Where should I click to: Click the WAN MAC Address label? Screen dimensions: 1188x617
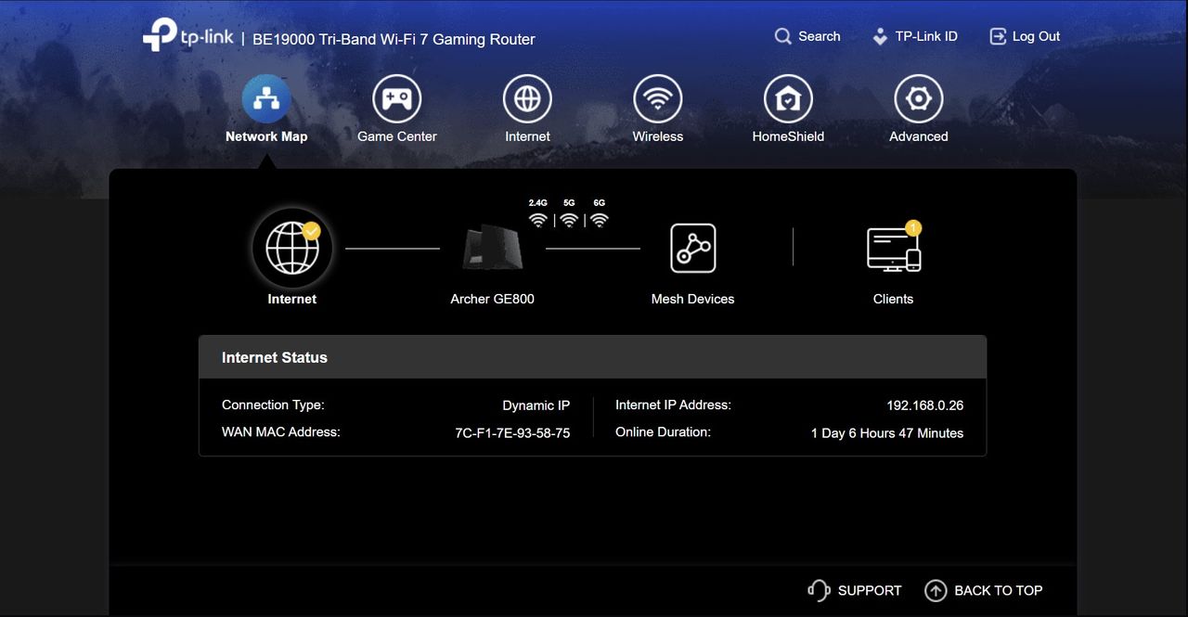tap(281, 432)
